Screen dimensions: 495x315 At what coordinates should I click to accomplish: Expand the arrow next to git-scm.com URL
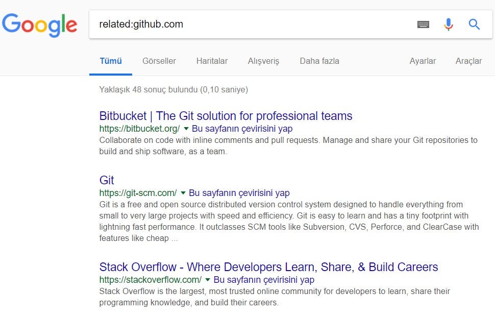click(x=183, y=193)
